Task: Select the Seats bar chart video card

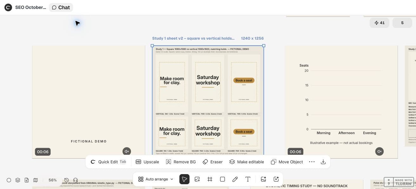Action: (341, 101)
